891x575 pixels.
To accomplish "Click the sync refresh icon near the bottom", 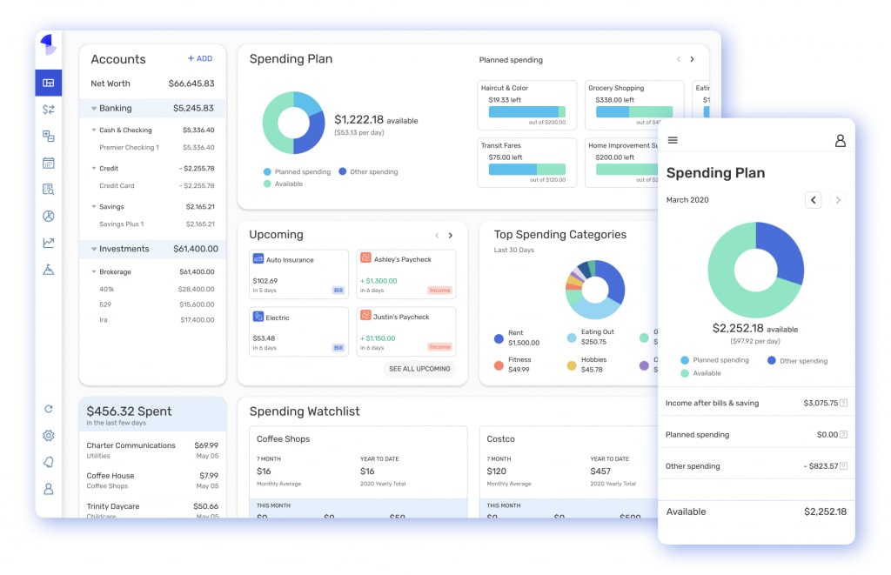I will point(49,409).
